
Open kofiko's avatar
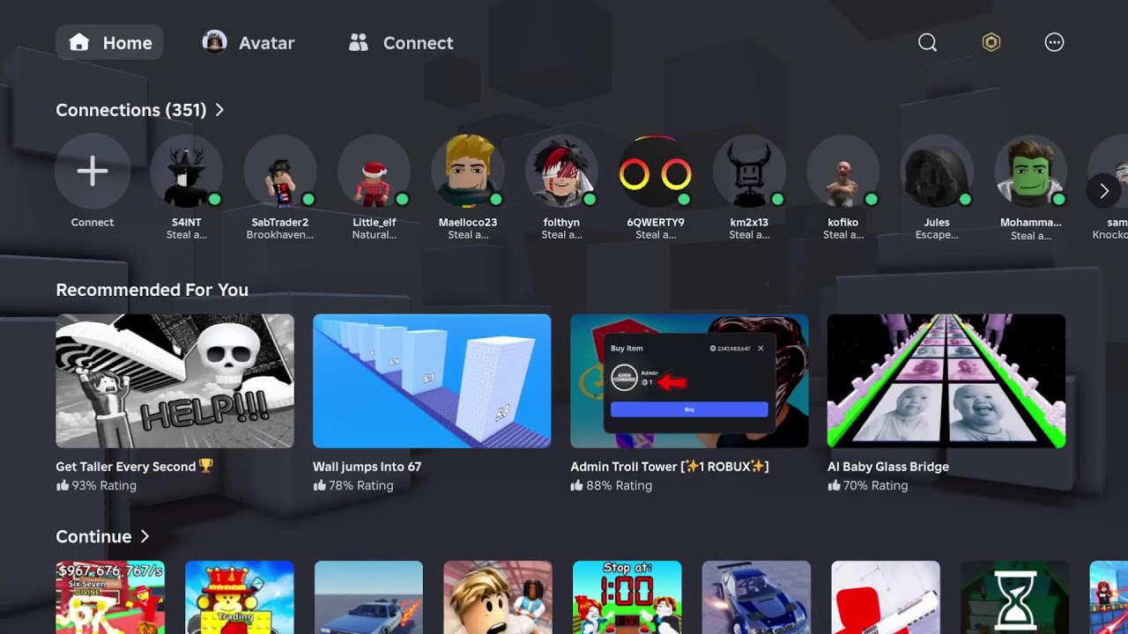click(x=843, y=172)
